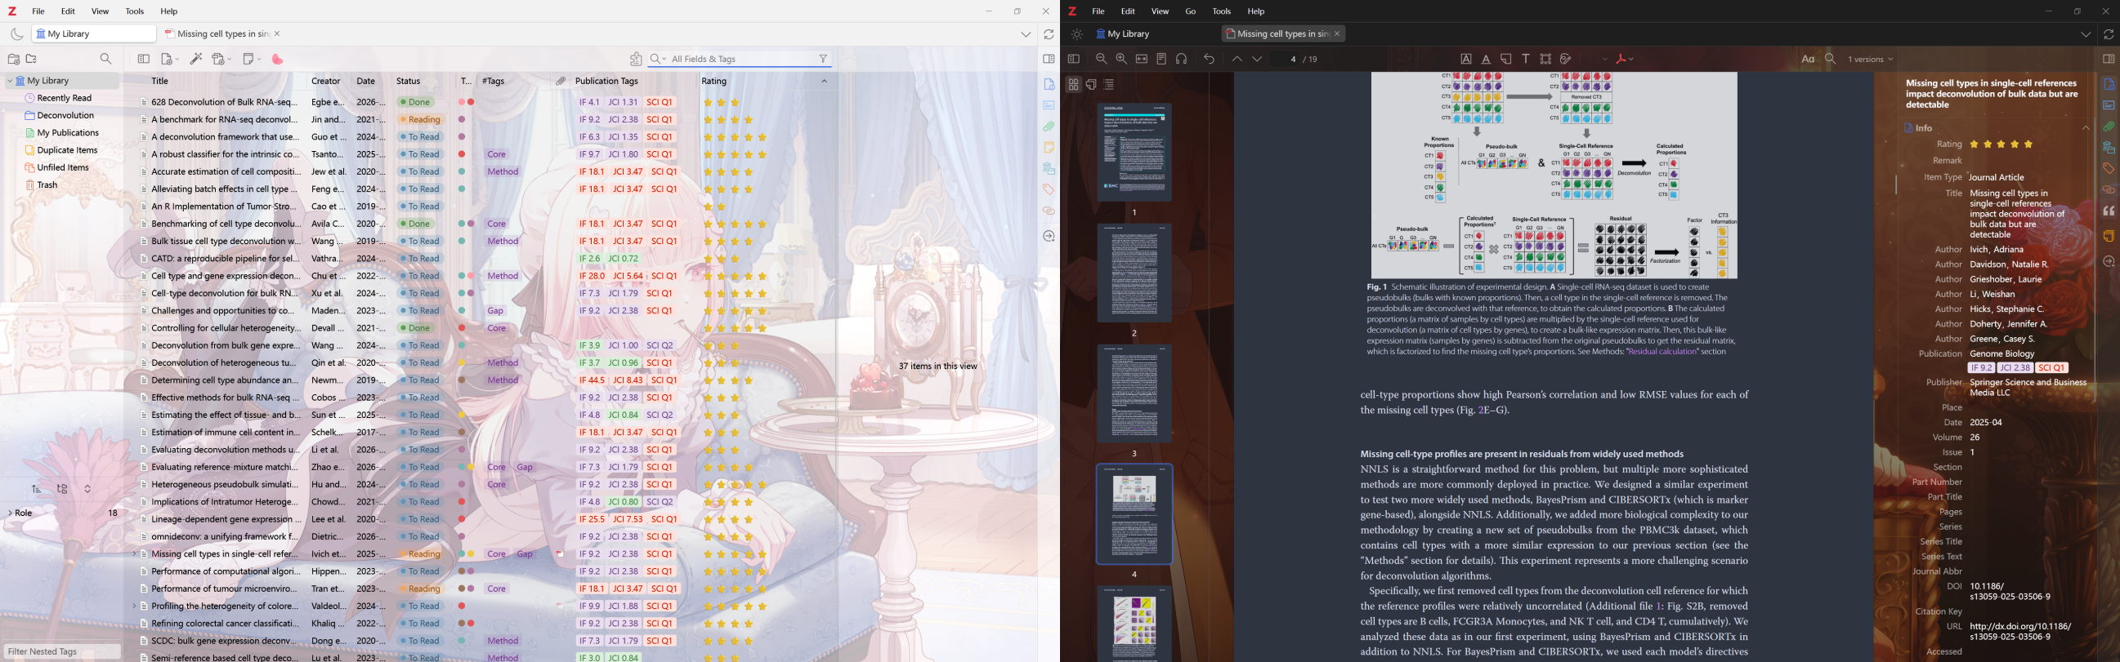The height and width of the screenshot is (662, 2120).
Task: Click the Residual calculation link in Fig. 1 caption
Action: coord(1662,352)
